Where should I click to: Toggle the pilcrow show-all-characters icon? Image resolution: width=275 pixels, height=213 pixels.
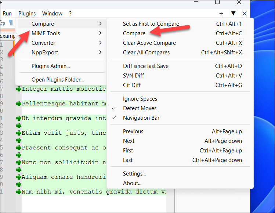click(11, 23)
